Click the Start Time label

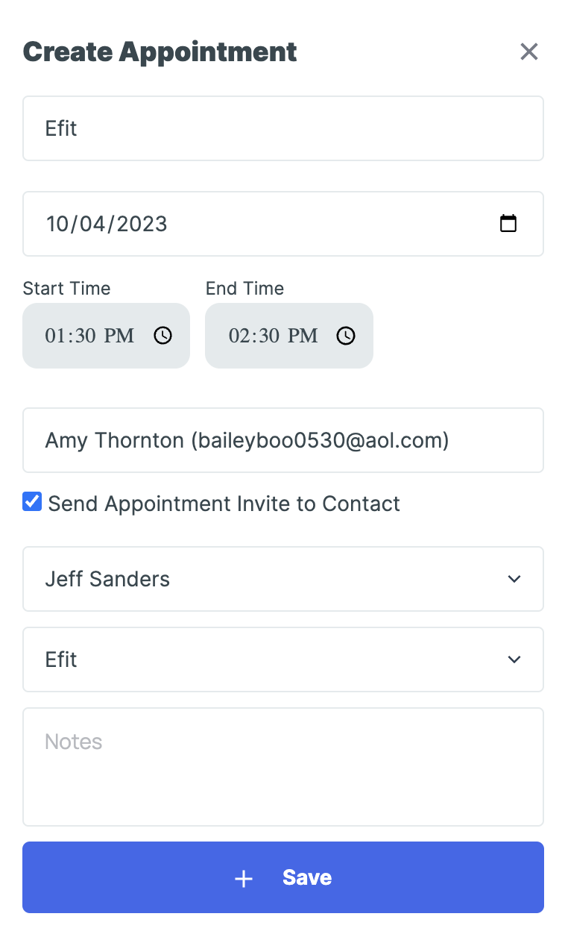coord(66,289)
